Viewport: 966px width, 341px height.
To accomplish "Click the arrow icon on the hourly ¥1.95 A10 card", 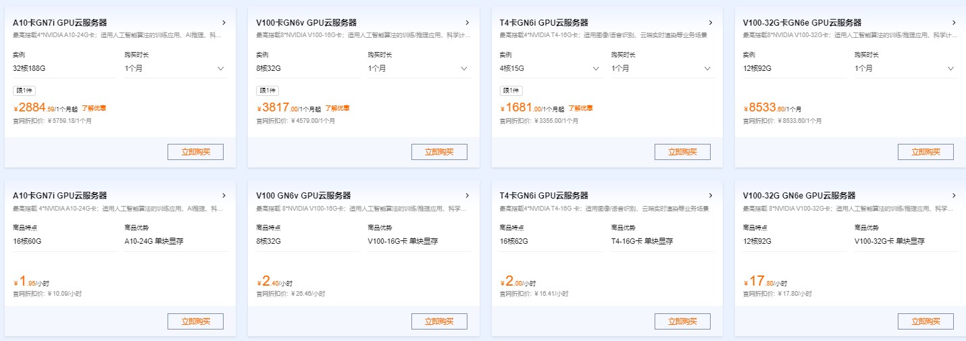I will (224, 196).
